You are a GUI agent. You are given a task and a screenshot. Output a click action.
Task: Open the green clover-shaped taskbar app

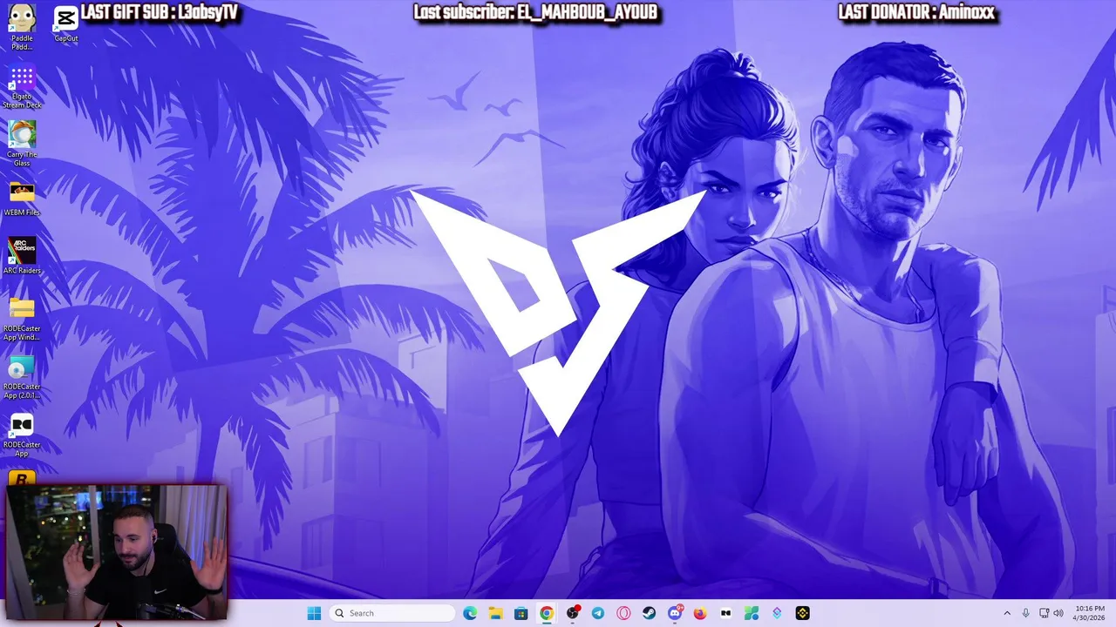tap(752, 613)
